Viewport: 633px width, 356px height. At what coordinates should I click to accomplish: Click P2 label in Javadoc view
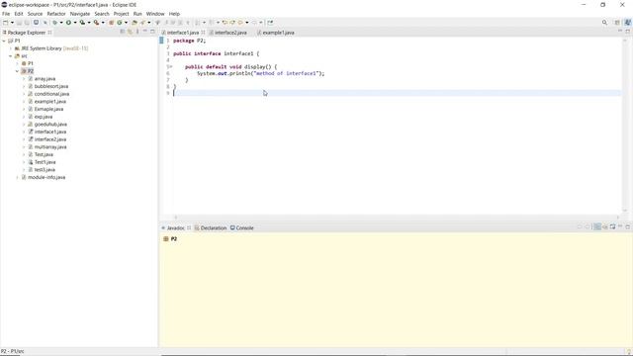(x=174, y=239)
